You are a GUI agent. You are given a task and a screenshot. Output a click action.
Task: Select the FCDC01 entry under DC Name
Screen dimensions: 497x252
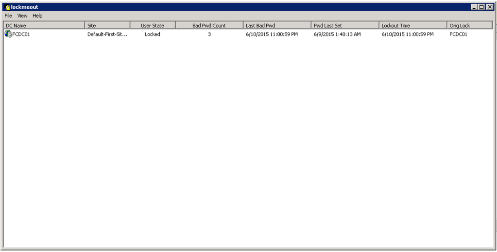tap(21, 35)
